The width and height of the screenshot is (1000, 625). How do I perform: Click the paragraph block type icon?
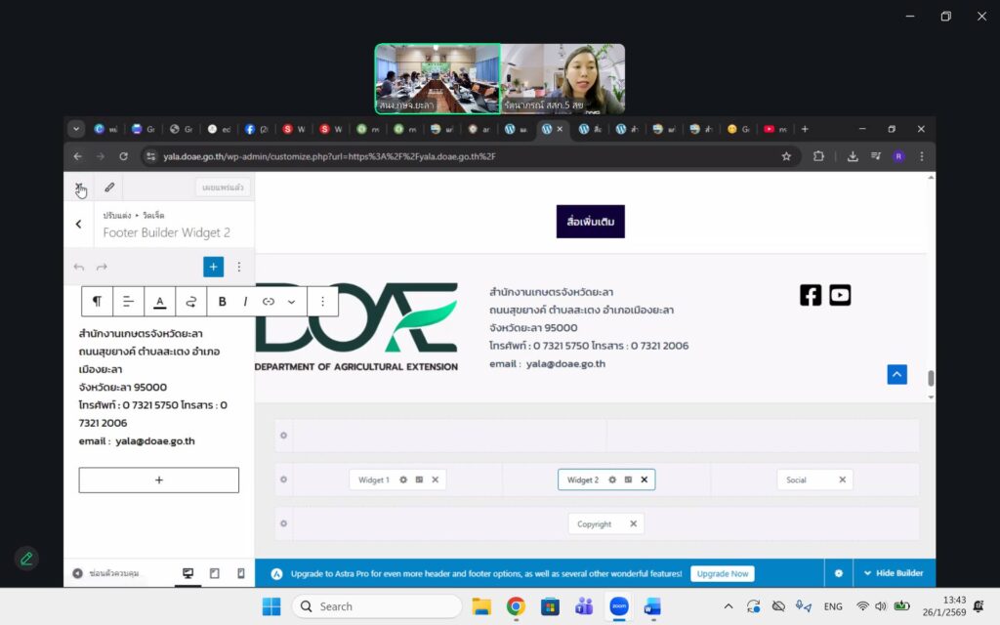(97, 302)
